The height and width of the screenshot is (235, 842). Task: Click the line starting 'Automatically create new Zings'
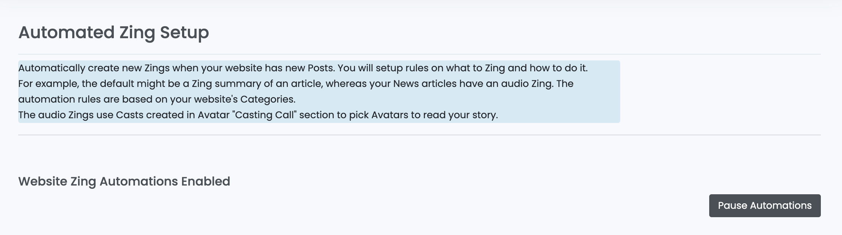303,68
